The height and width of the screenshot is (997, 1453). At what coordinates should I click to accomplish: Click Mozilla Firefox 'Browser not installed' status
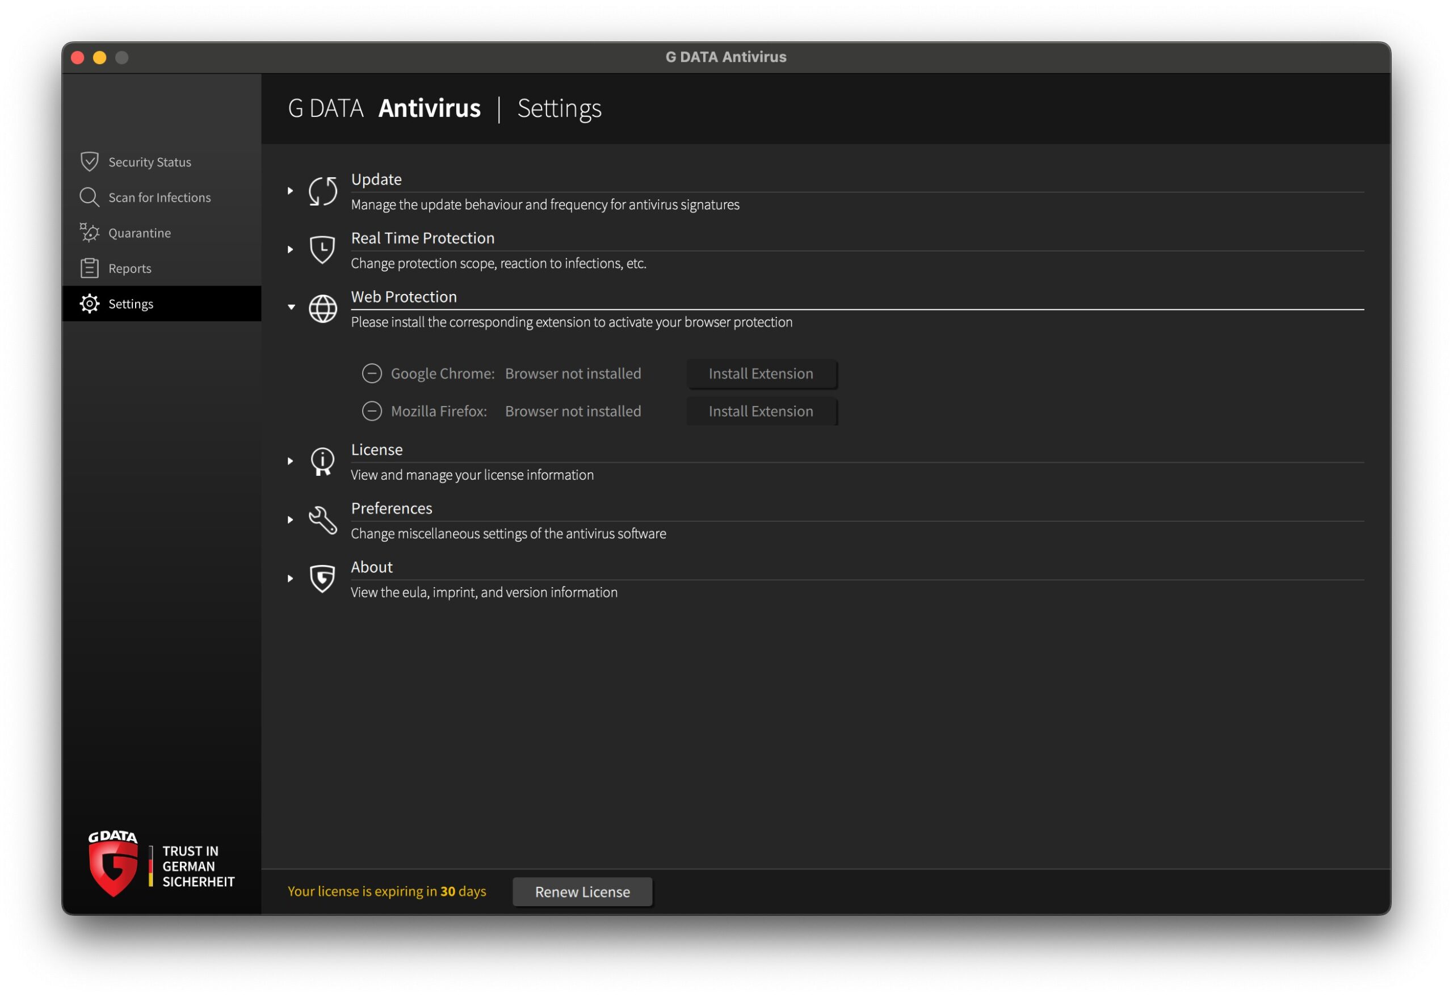pyautogui.click(x=573, y=411)
